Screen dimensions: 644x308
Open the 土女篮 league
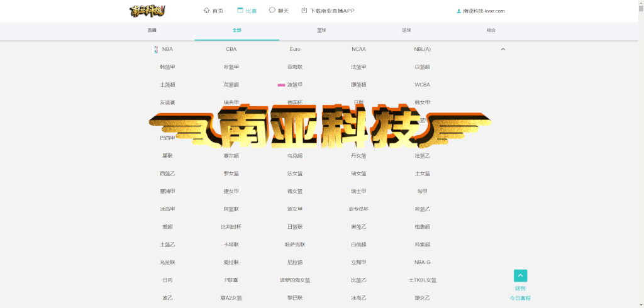[422, 173]
